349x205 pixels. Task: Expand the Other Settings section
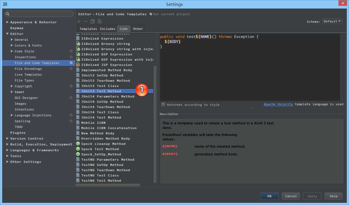point(7,162)
